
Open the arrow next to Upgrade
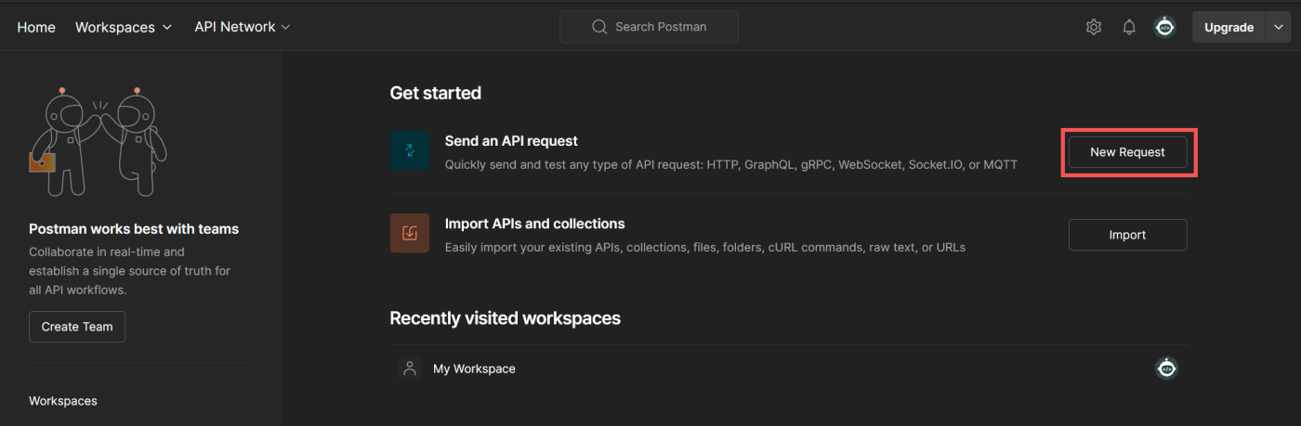click(x=1277, y=27)
